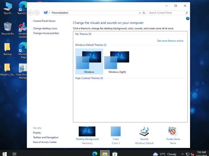209x156 pixels.
Task: Click the My Themes (0) heading
Action: pyautogui.click(x=83, y=34)
